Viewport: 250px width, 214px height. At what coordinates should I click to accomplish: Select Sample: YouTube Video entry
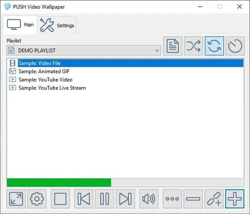[x=46, y=80]
